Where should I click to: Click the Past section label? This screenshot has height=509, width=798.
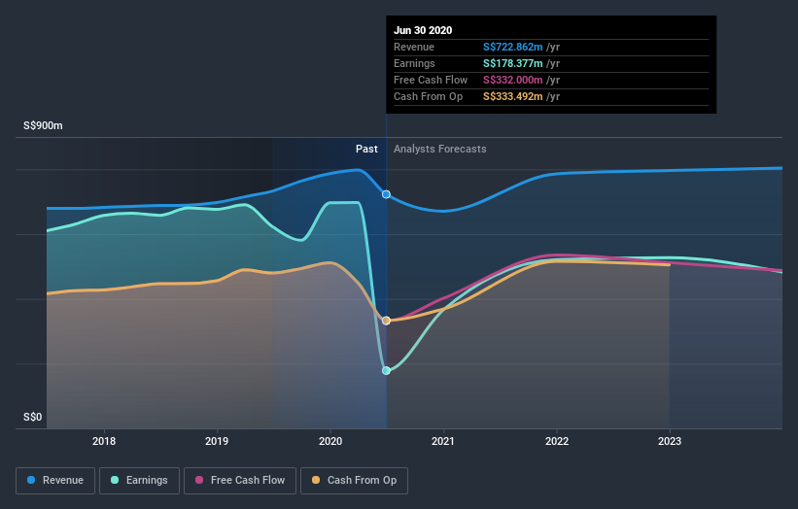[x=366, y=149]
